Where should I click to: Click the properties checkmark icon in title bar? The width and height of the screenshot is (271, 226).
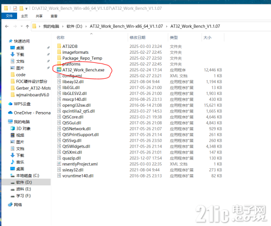coord(15,8)
